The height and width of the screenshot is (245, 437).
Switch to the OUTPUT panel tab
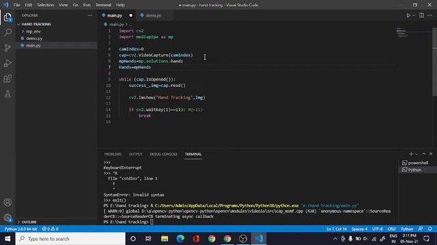pos(135,154)
